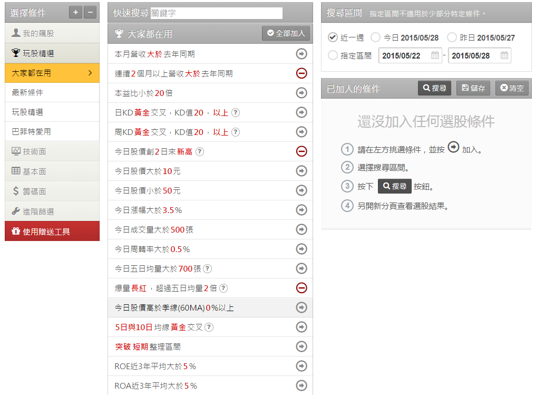
Task: Select 近一週 search range radio
Action: click(x=333, y=37)
